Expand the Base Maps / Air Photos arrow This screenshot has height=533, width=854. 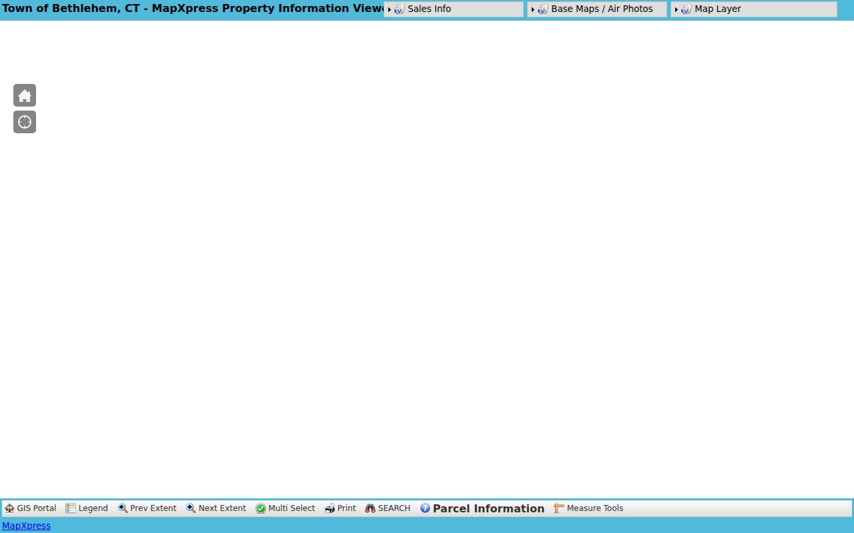click(533, 9)
